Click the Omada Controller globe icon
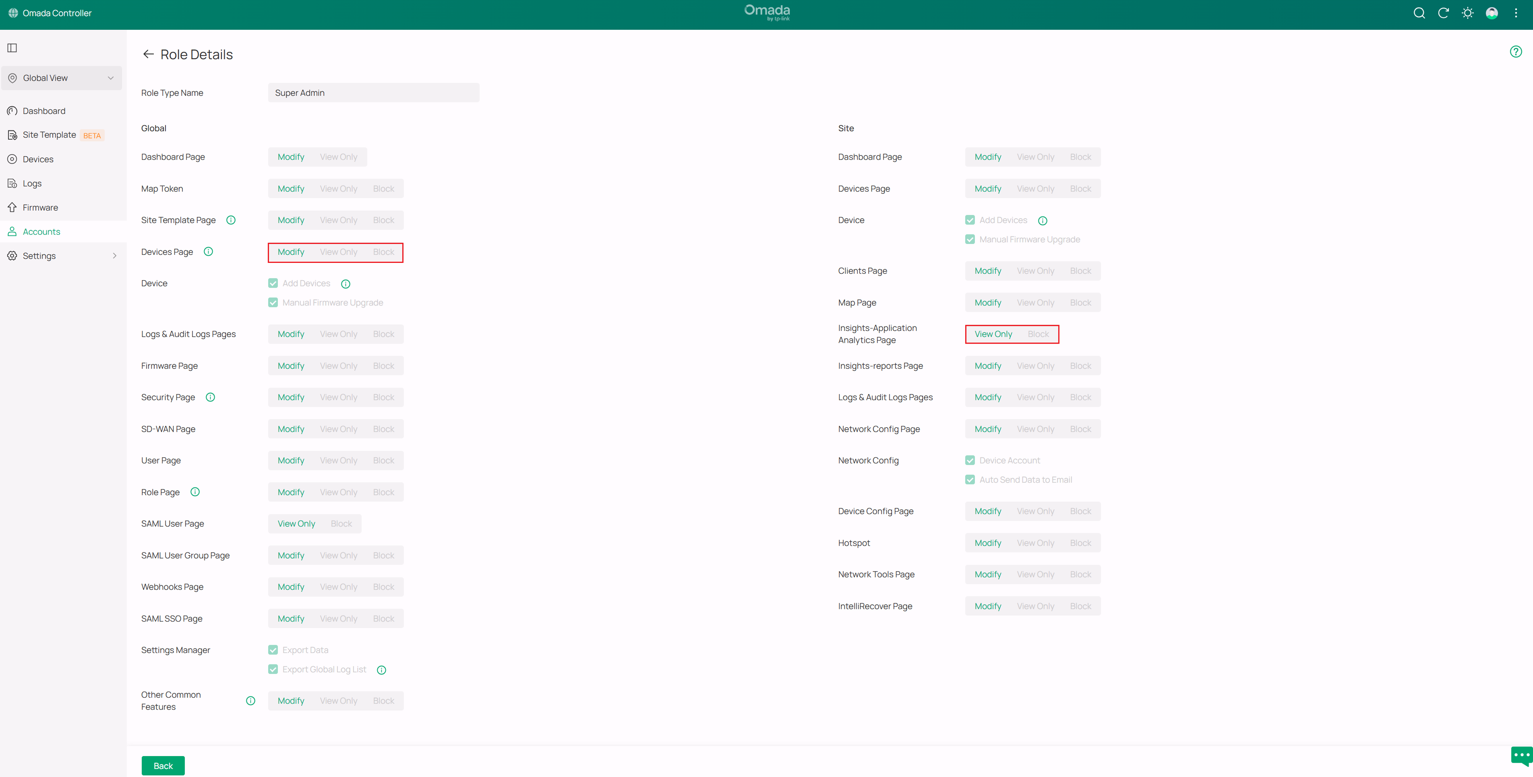 tap(13, 13)
